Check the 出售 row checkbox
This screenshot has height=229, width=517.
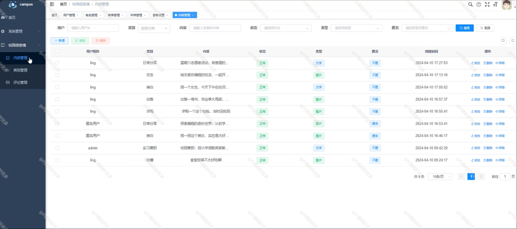58,99
